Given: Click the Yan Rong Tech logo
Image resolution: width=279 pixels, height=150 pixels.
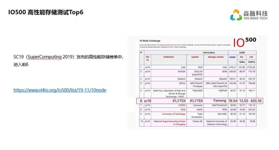Looking at the screenshot, I should pos(249,15).
